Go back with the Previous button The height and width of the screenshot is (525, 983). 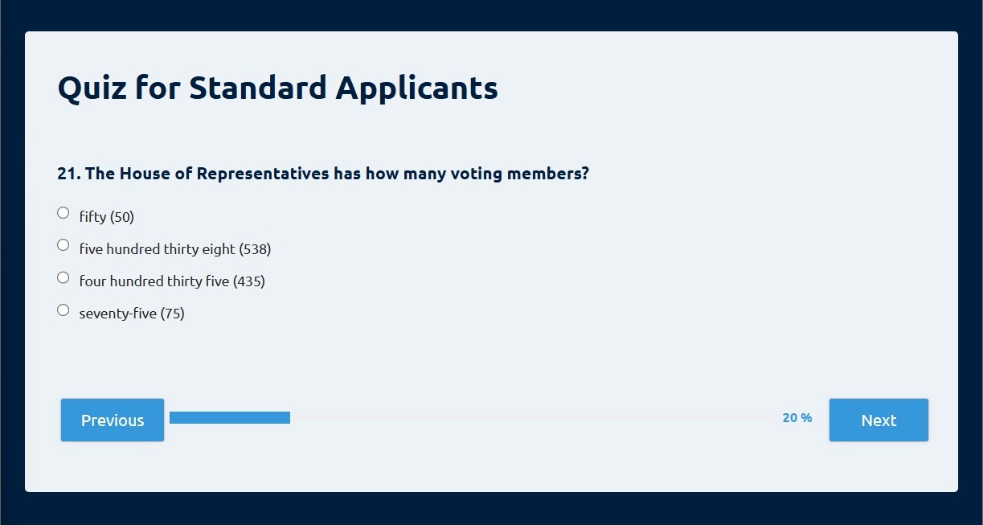113,420
